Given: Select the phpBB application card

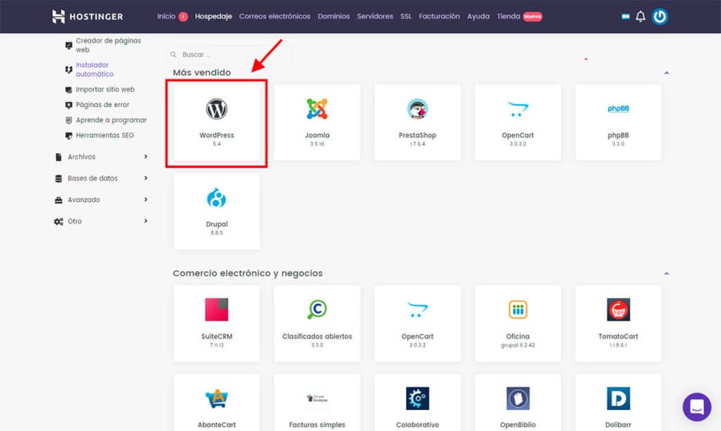Looking at the screenshot, I should [x=618, y=122].
